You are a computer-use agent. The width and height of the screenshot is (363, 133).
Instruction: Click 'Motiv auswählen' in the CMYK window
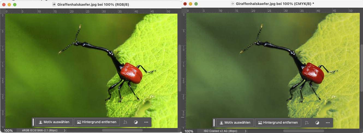[x=235, y=122]
